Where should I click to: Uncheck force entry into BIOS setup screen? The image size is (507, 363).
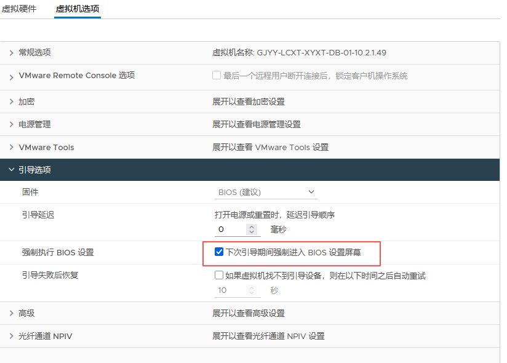(219, 252)
